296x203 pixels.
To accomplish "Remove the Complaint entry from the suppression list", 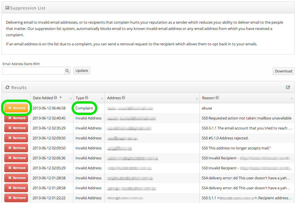I will pyautogui.click(x=16, y=108).
